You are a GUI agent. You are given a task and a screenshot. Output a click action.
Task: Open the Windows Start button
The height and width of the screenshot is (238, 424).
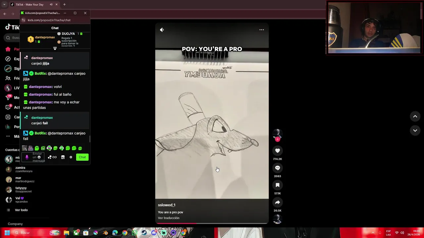pos(7,233)
